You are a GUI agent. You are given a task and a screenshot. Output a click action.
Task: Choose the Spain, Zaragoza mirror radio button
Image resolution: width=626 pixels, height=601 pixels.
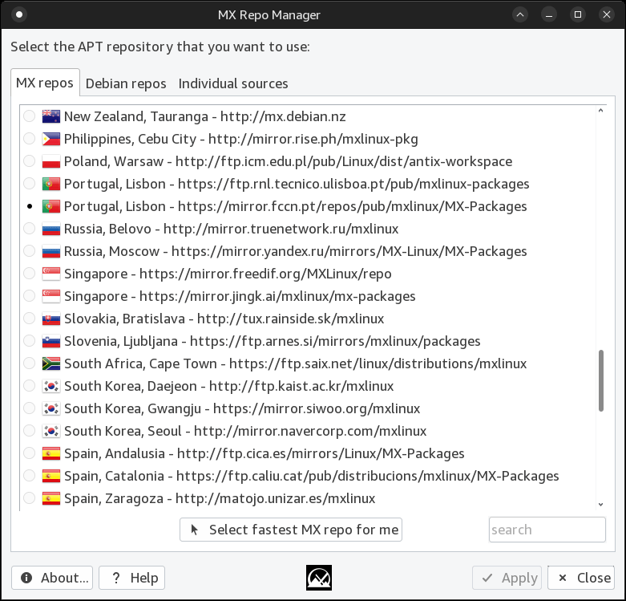pyautogui.click(x=30, y=498)
